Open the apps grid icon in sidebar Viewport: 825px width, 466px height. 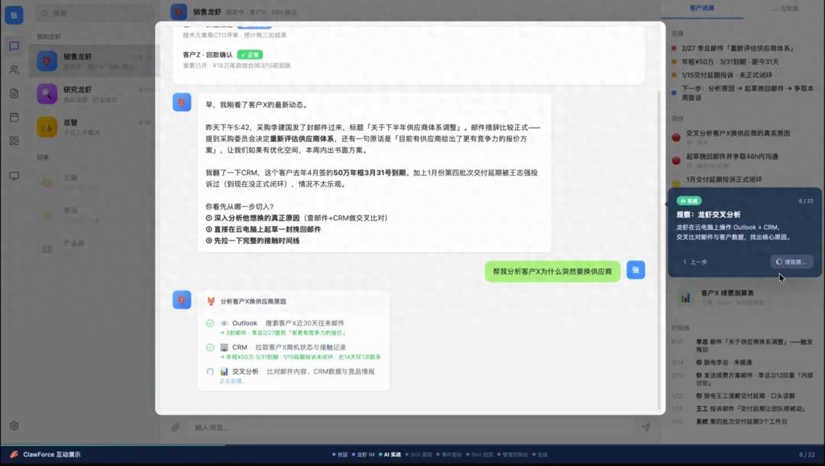[x=14, y=140]
